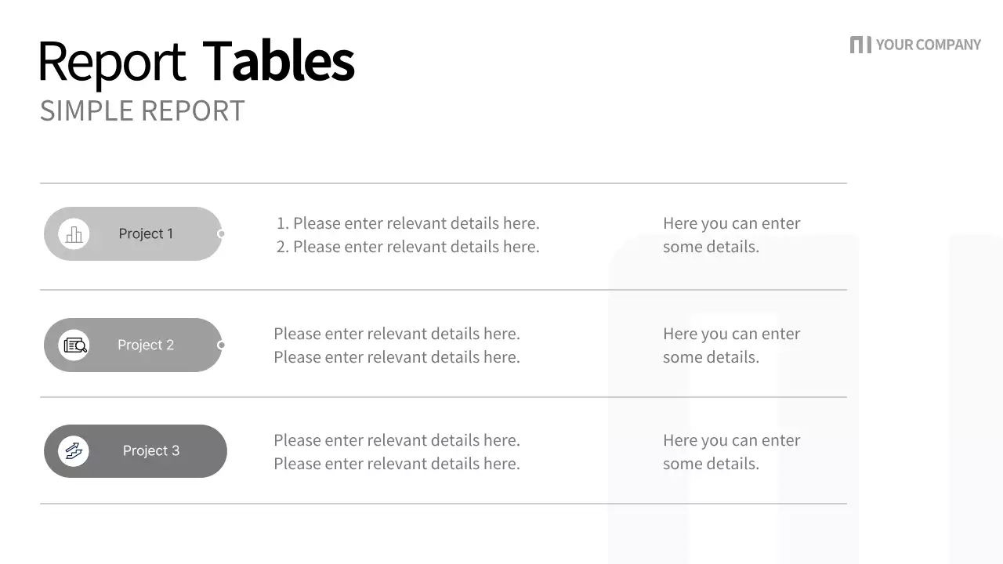This screenshot has height=564, width=1003.
Task: Click the arrows icon in Project 3
Action: point(74,450)
